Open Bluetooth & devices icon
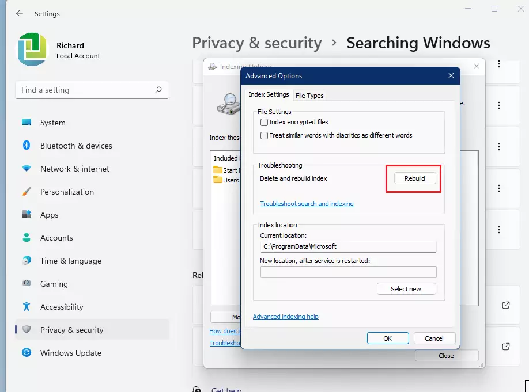This screenshot has width=529, height=392. point(27,145)
